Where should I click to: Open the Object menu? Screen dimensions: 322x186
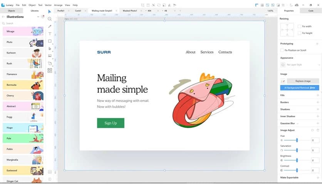click(x=32, y=5)
